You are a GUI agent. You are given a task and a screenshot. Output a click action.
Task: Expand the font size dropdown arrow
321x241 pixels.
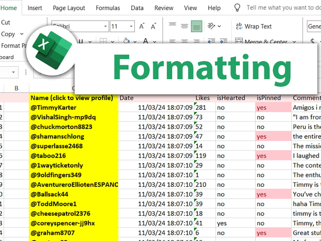pos(131,26)
